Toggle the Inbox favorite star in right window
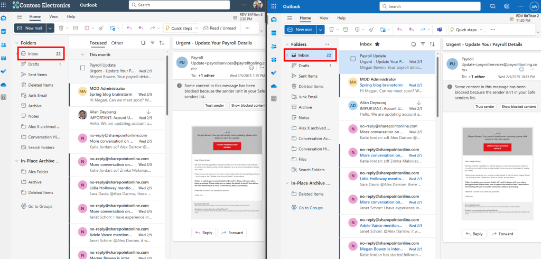541x259 pixels. [377, 44]
